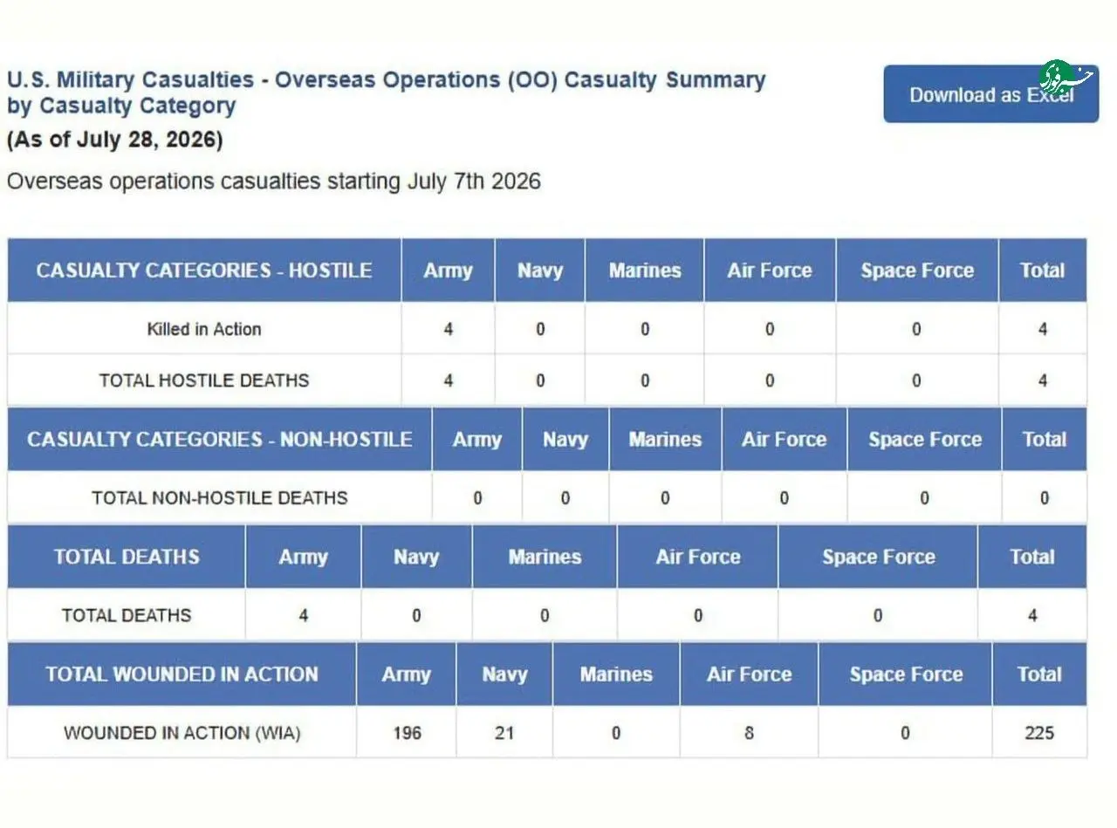Click the total wounded value 225
This screenshot has width=1117, height=828.
click(1039, 733)
